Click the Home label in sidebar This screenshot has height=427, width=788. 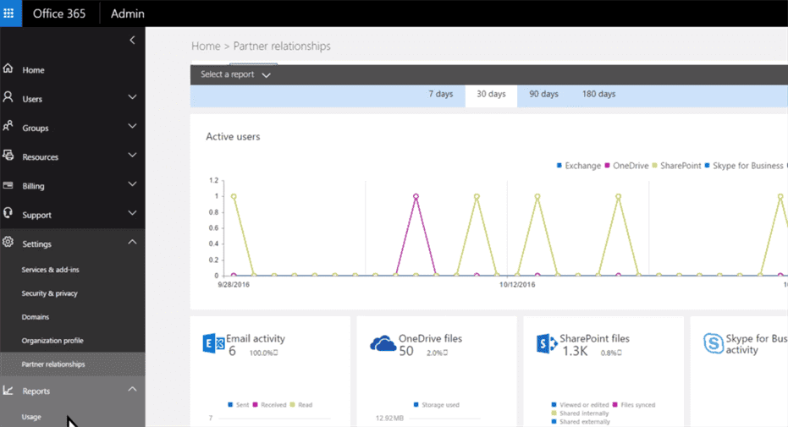pos(33,70)
